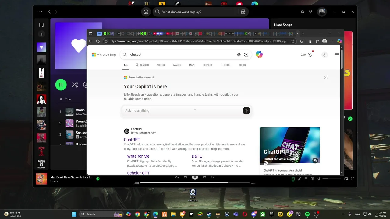390x219 pixels.
Task: Open Spotify queue icon
Action: pos(306,179)
